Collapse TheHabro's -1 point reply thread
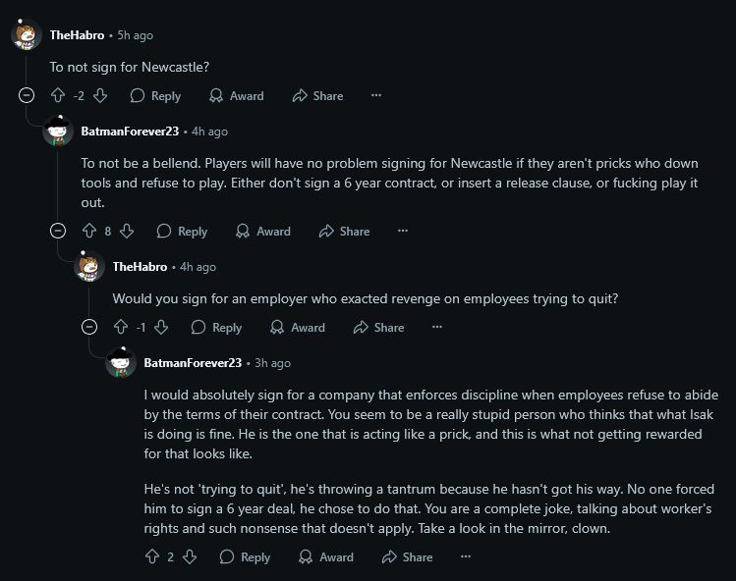 pyautogui.click(x=90, y=328)
